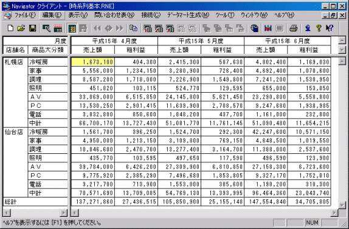This screenshot has width=349, height=229.
Task: Open the ファイル(F) menu
Action: click(x=25, y=15)
